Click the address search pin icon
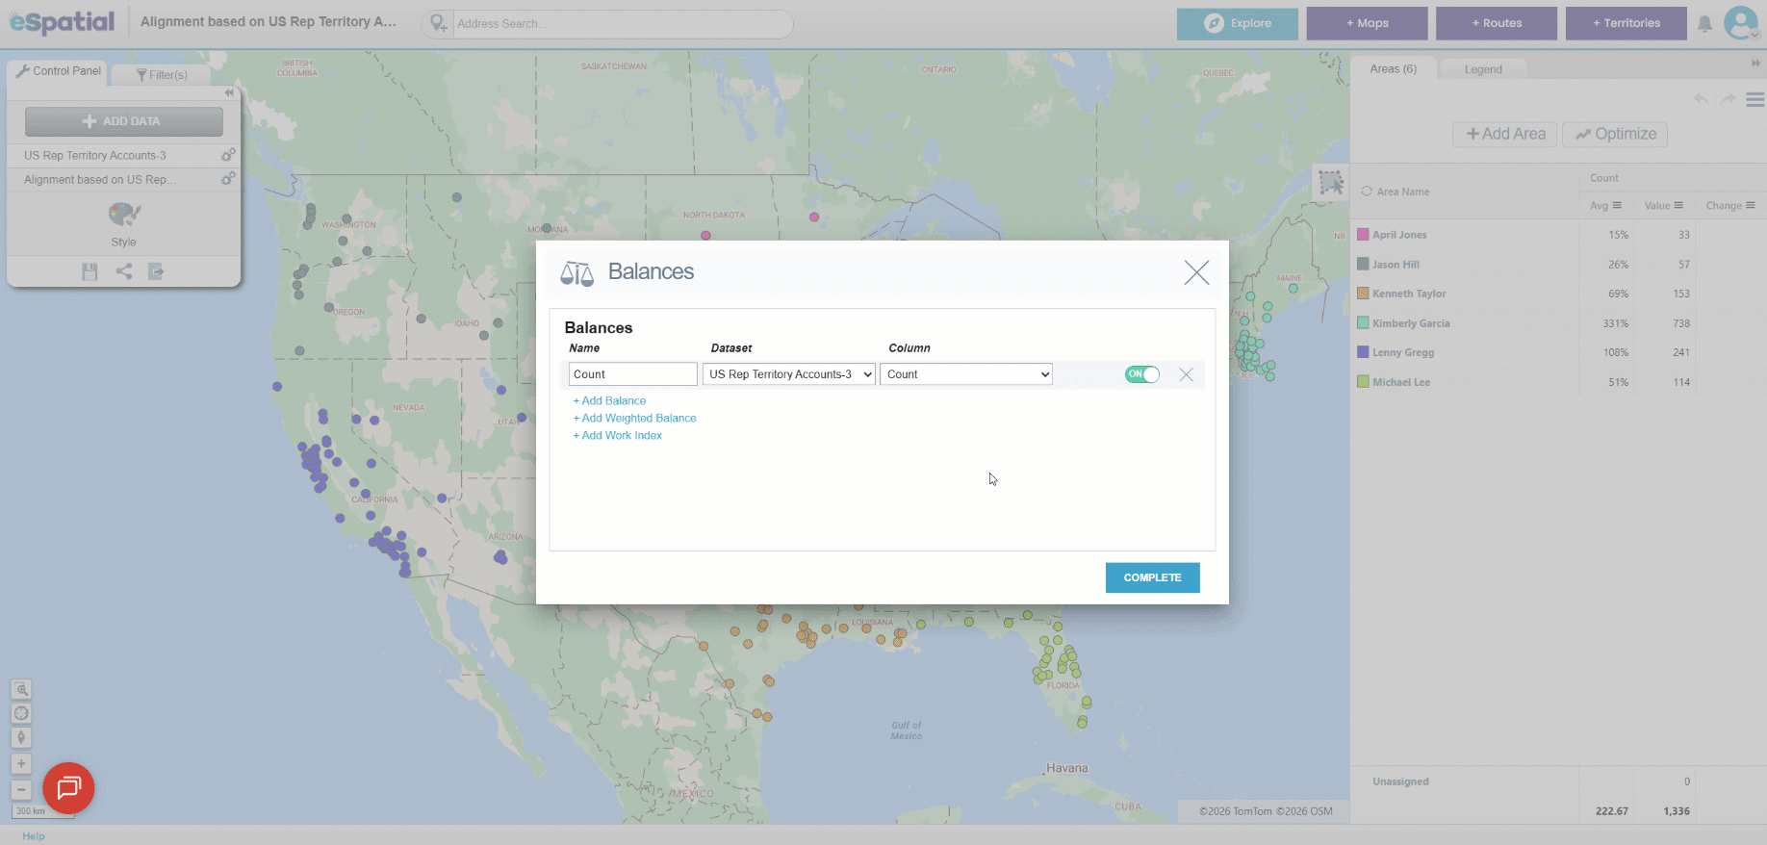The height and width of the screenshot is (845, 1767). [x=439, y=24]
